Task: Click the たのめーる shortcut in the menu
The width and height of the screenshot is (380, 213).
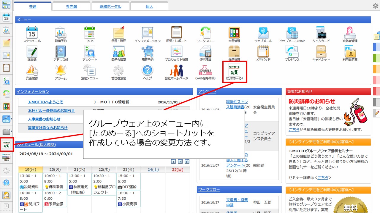Action: pyautogui.click(x=234, y=71)
